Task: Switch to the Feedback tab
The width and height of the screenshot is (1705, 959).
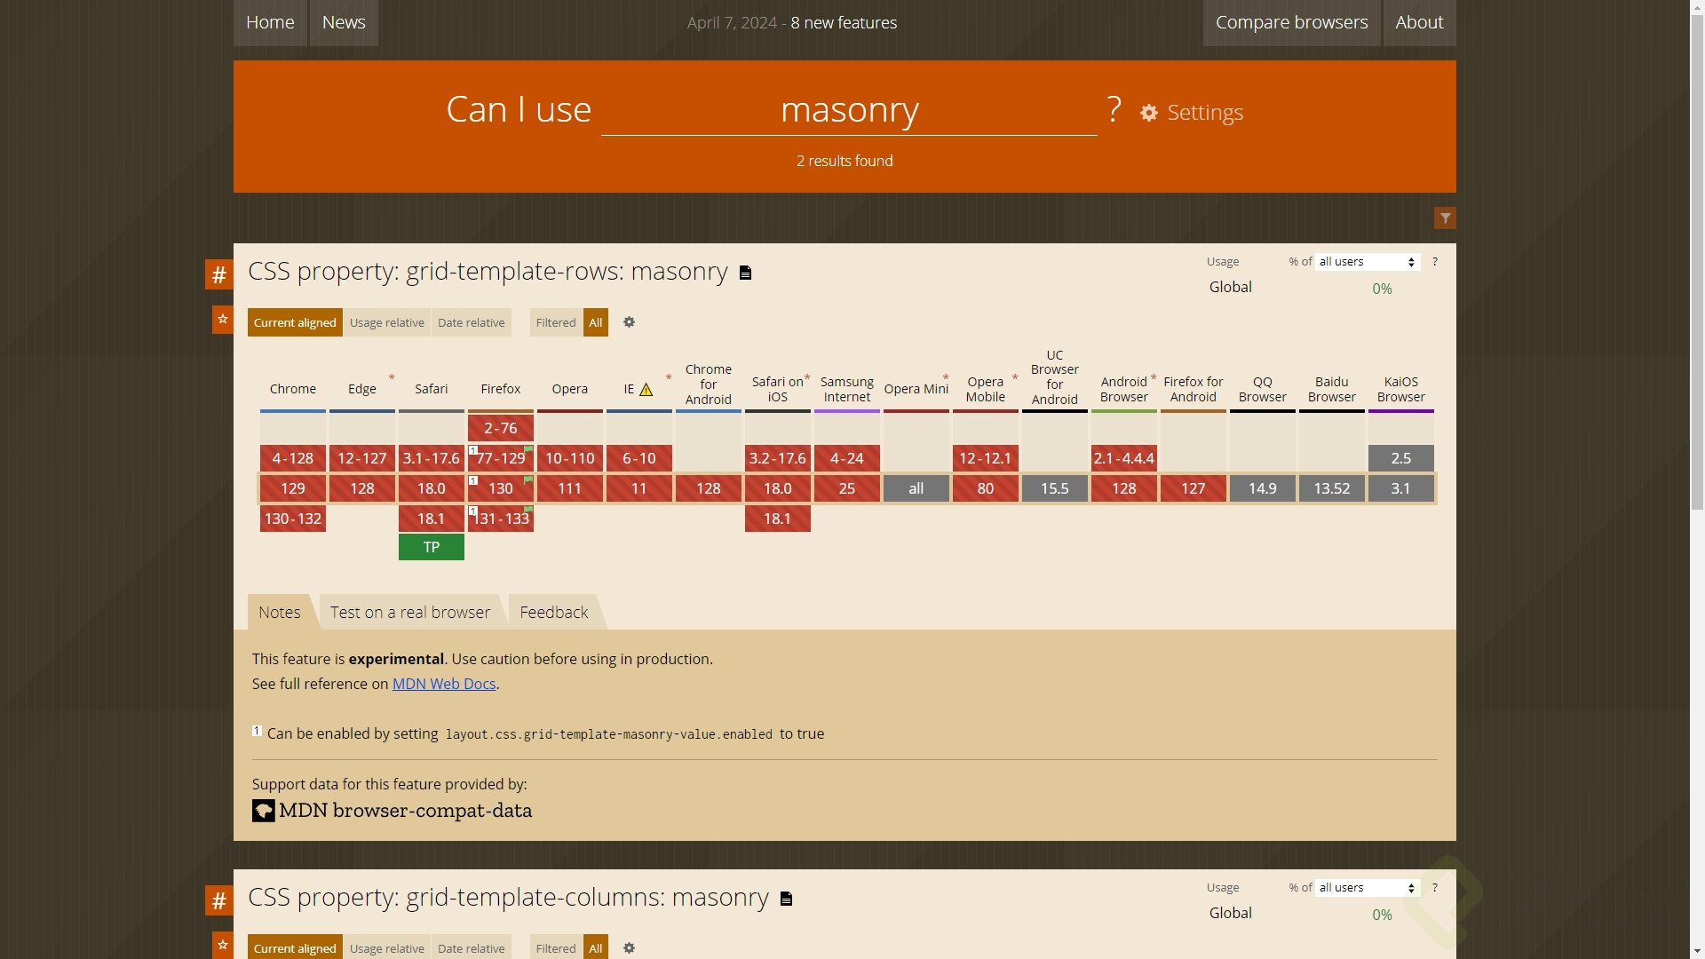Action: 553,613
